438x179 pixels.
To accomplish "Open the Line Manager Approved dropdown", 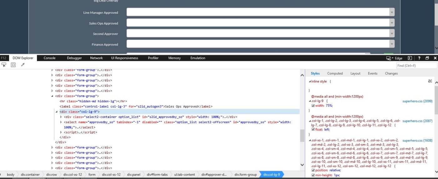I will (x=260, y=12).
